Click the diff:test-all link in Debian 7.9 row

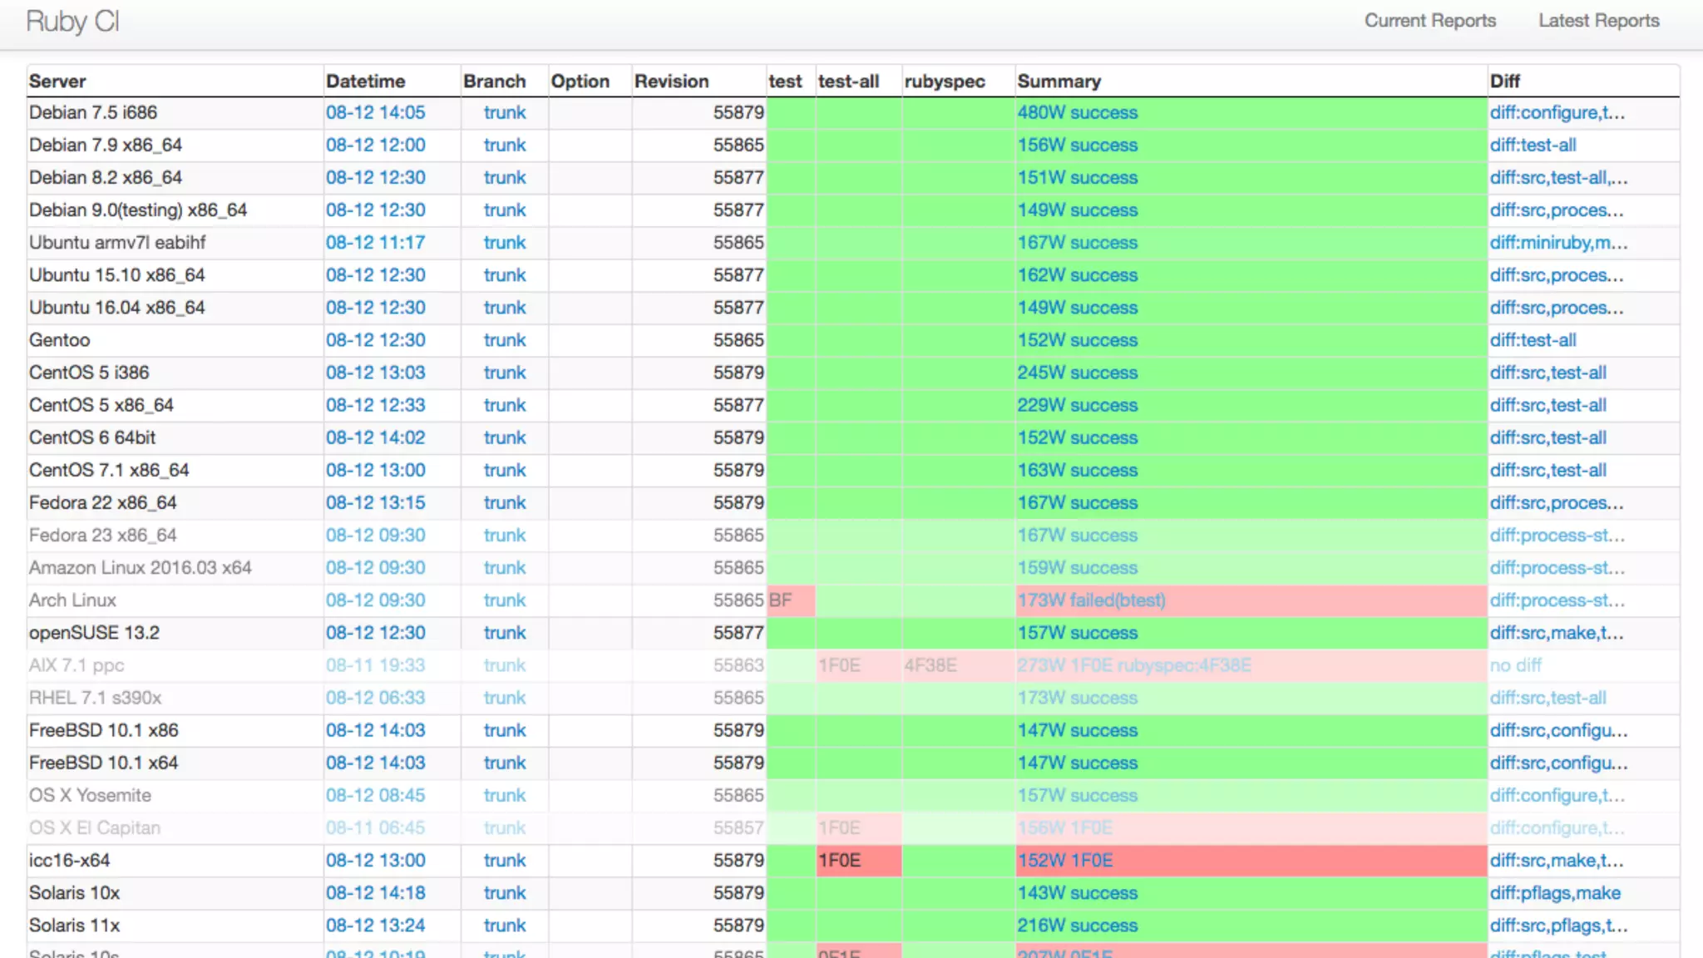[x=1533, y=145]
